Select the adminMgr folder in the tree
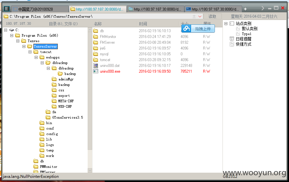Screen dimensions: 289x182 (66, 79)
